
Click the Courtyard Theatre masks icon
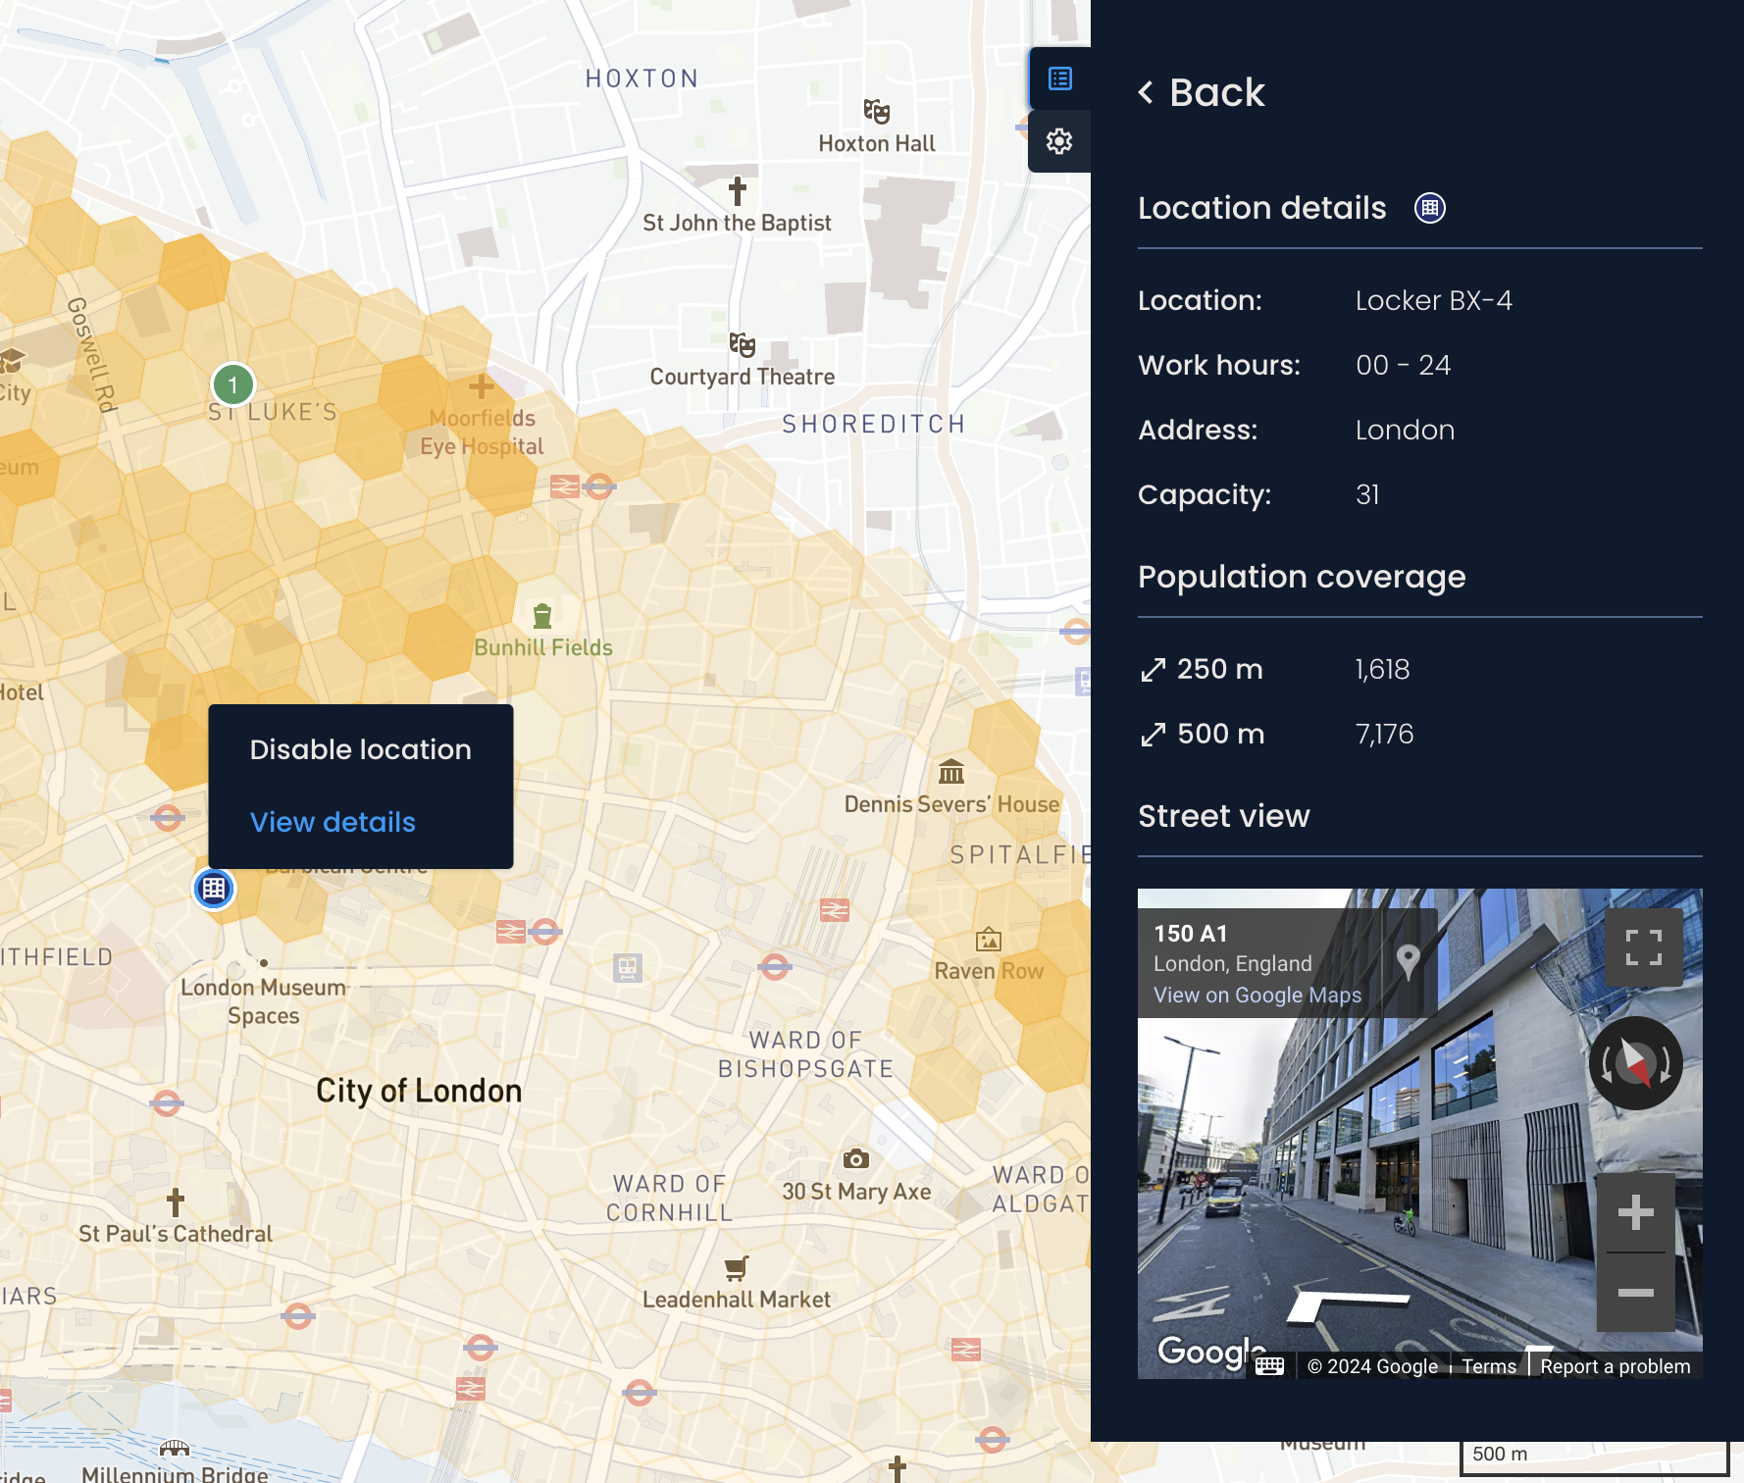coord(743,344)
